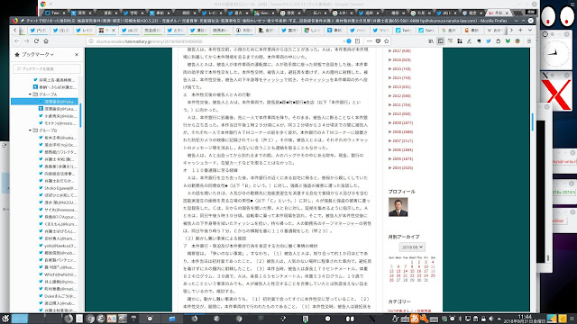577x324 pixels.
Task: Collapse the グループA bookmark folder
Action: (x=30, y=94)
